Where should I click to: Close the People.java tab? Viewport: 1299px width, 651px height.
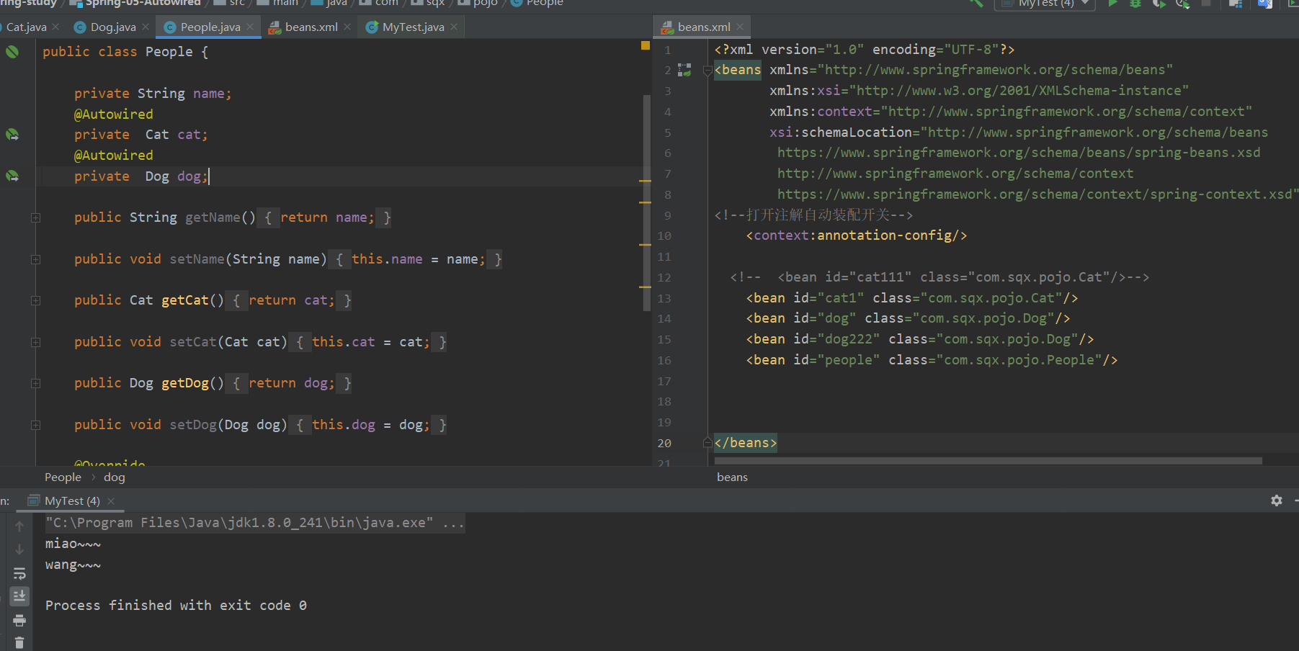pos(250,27)
